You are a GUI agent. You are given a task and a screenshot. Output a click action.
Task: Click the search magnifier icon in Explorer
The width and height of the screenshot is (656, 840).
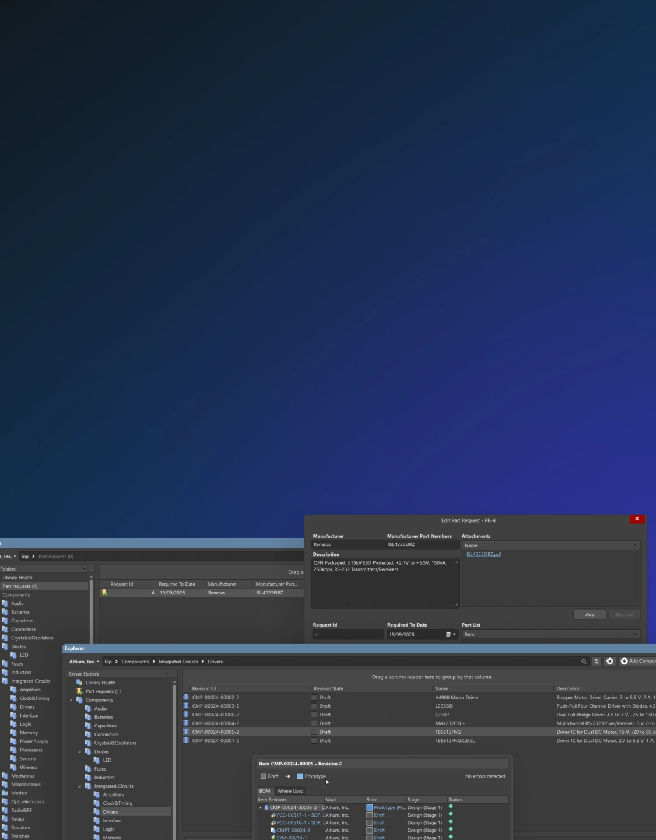click(x=583, y=661)
